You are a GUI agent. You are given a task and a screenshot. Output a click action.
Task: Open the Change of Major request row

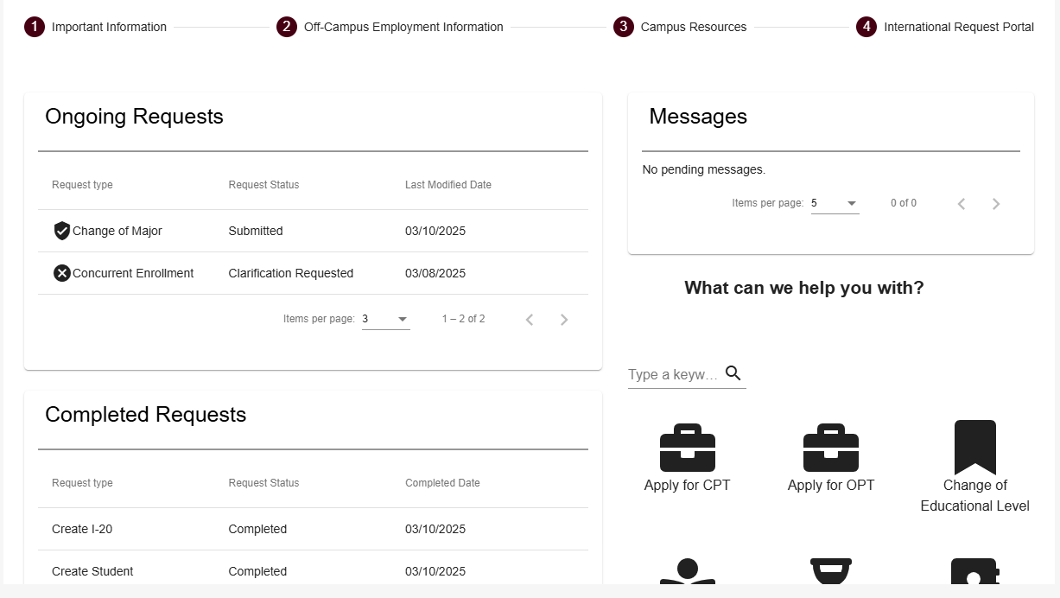click(313, 231)
